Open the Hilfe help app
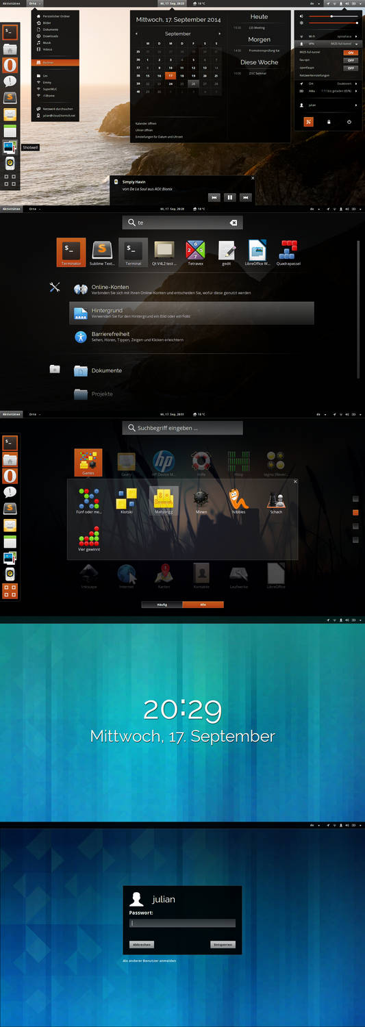 (x=201, y=462)
